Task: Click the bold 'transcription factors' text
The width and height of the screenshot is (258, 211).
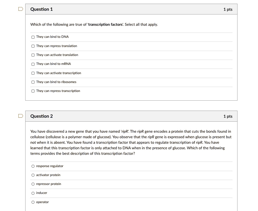Action: 105,24
